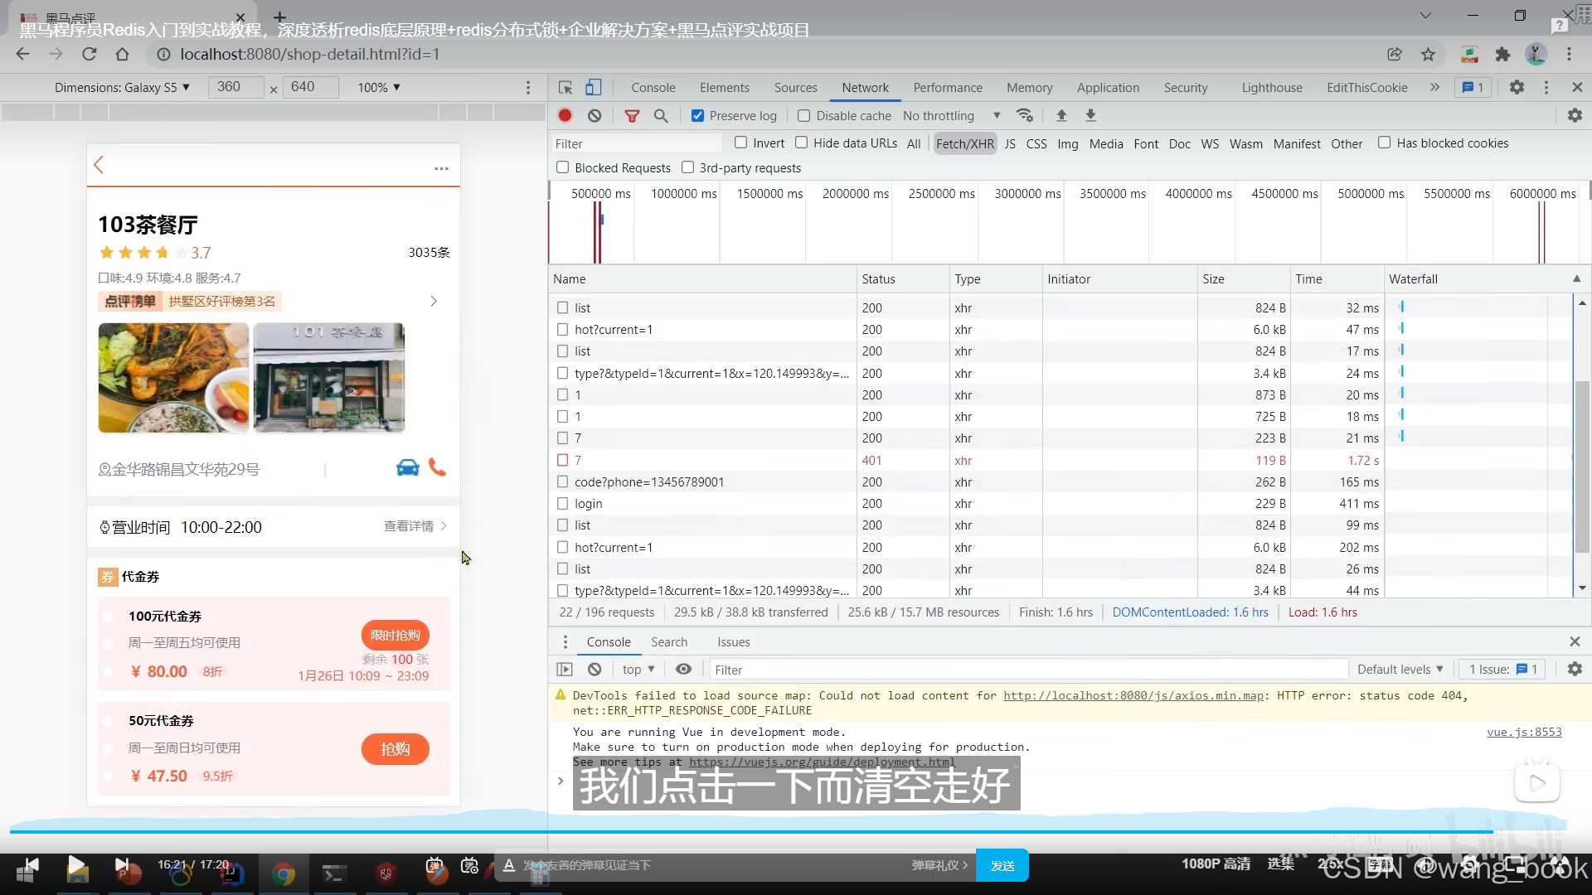Viewport: 1592px width, 895px height.
Task: Click the red record network button
Action: click(x=565, y=115)
